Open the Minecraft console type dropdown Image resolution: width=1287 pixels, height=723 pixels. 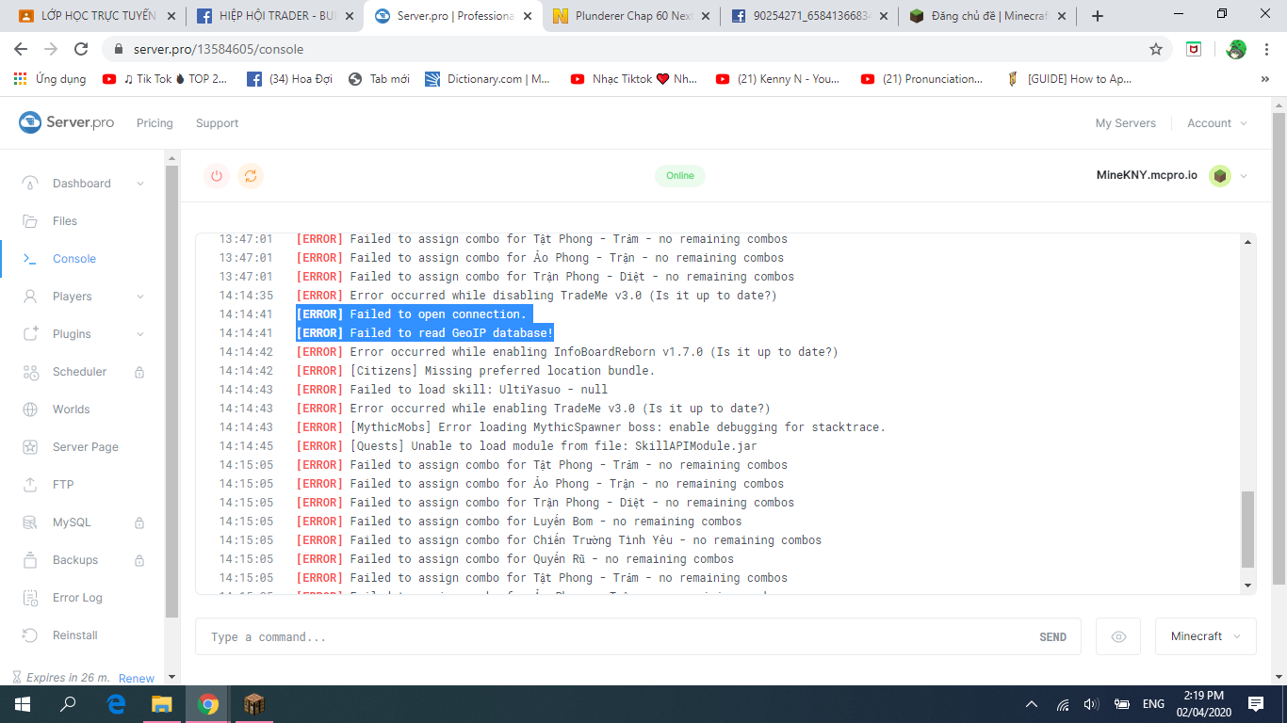[1206, 636]
